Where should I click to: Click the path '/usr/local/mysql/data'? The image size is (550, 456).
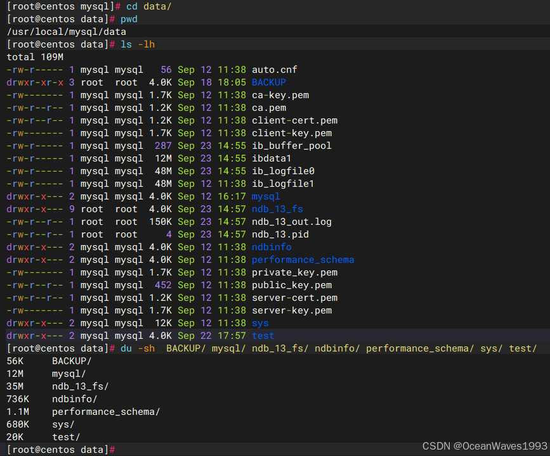(67, 32)
